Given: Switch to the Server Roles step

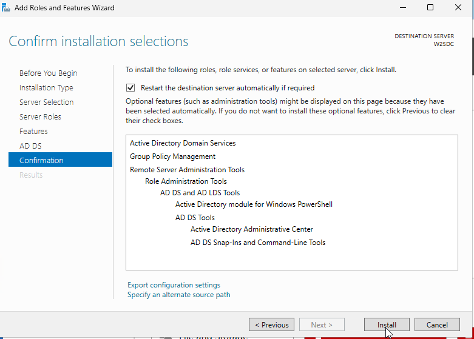Looking at the screenshot, I should coord(40,116).
